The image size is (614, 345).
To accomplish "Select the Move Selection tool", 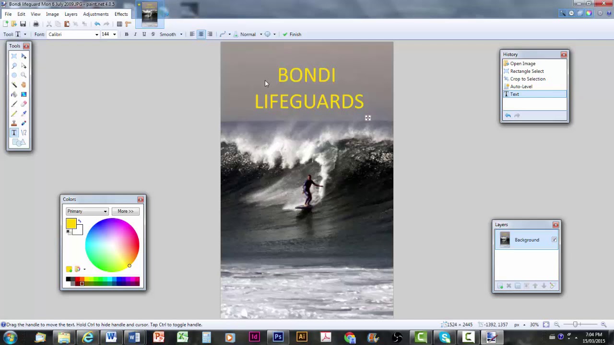I will tap(24, 66).
